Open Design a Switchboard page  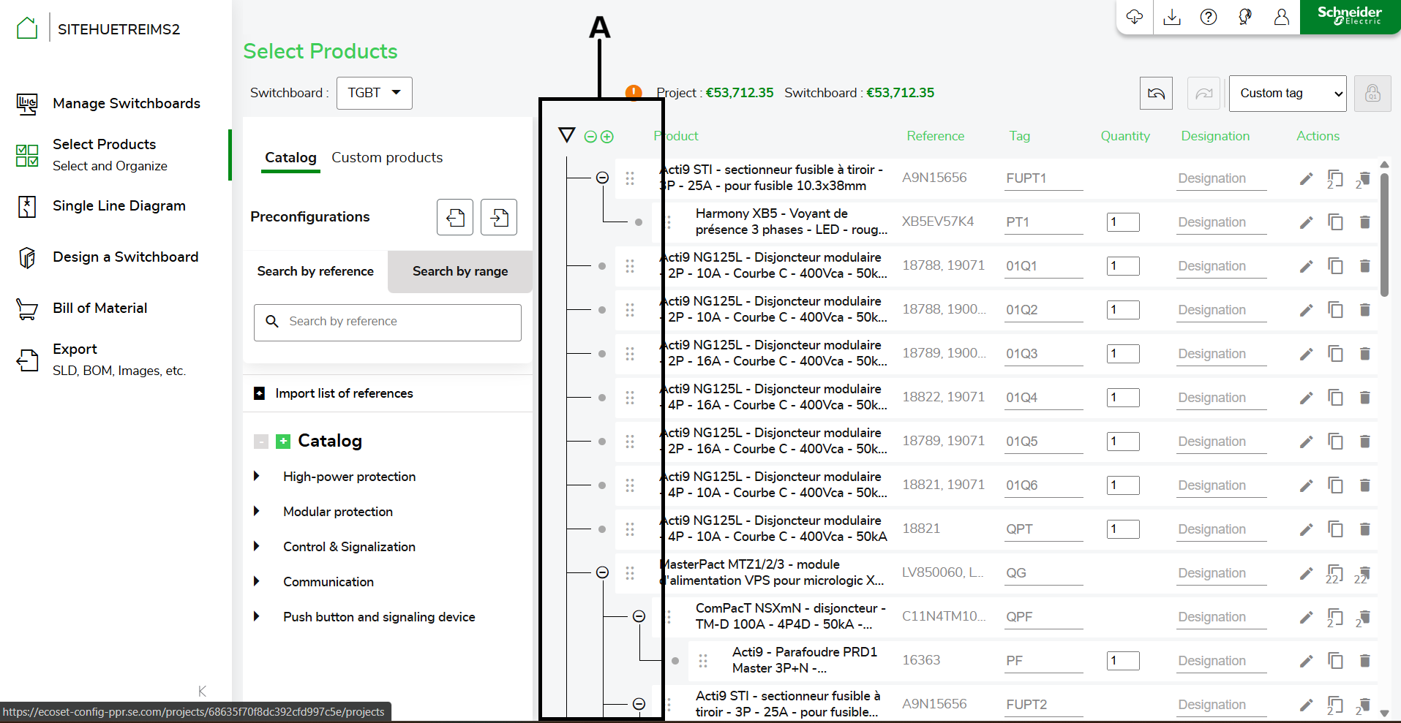(108, 257)
